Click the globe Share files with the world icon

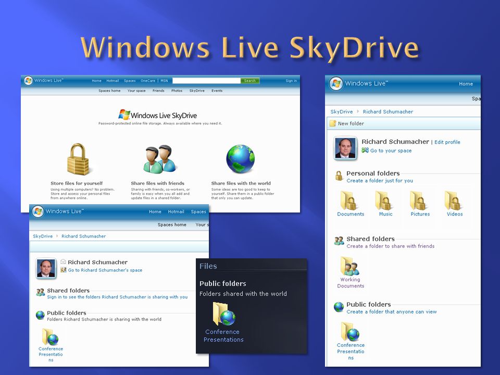tap(241, 159)
